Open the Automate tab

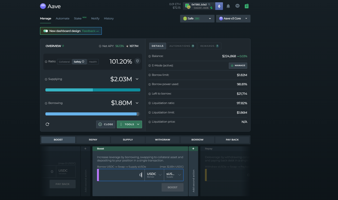click(62, 18)
